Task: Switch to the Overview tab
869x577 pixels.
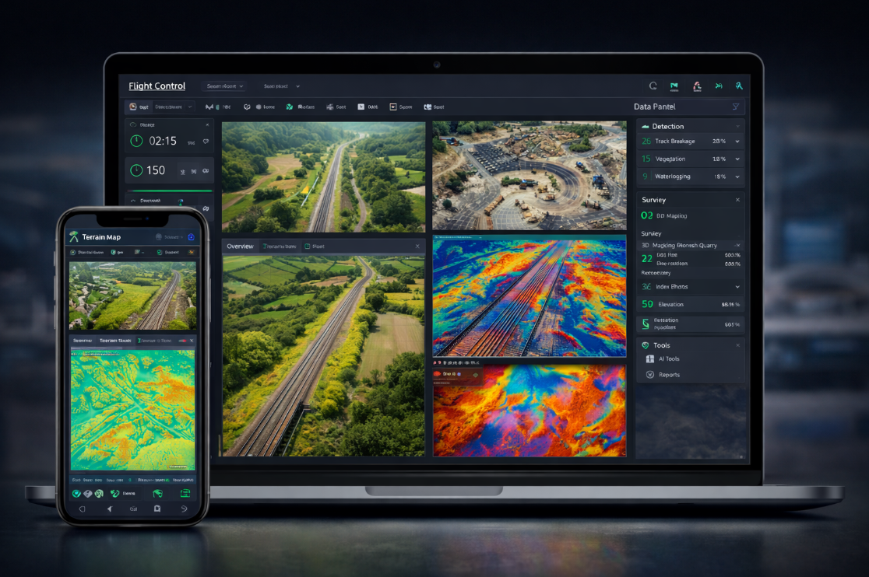Action: 240,247
